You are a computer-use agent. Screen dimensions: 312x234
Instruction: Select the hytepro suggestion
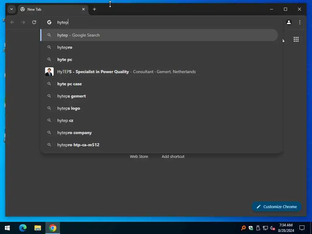pos(159,47)
